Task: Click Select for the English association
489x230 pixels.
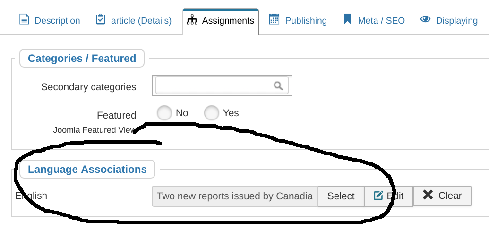Action: (341, 196)
